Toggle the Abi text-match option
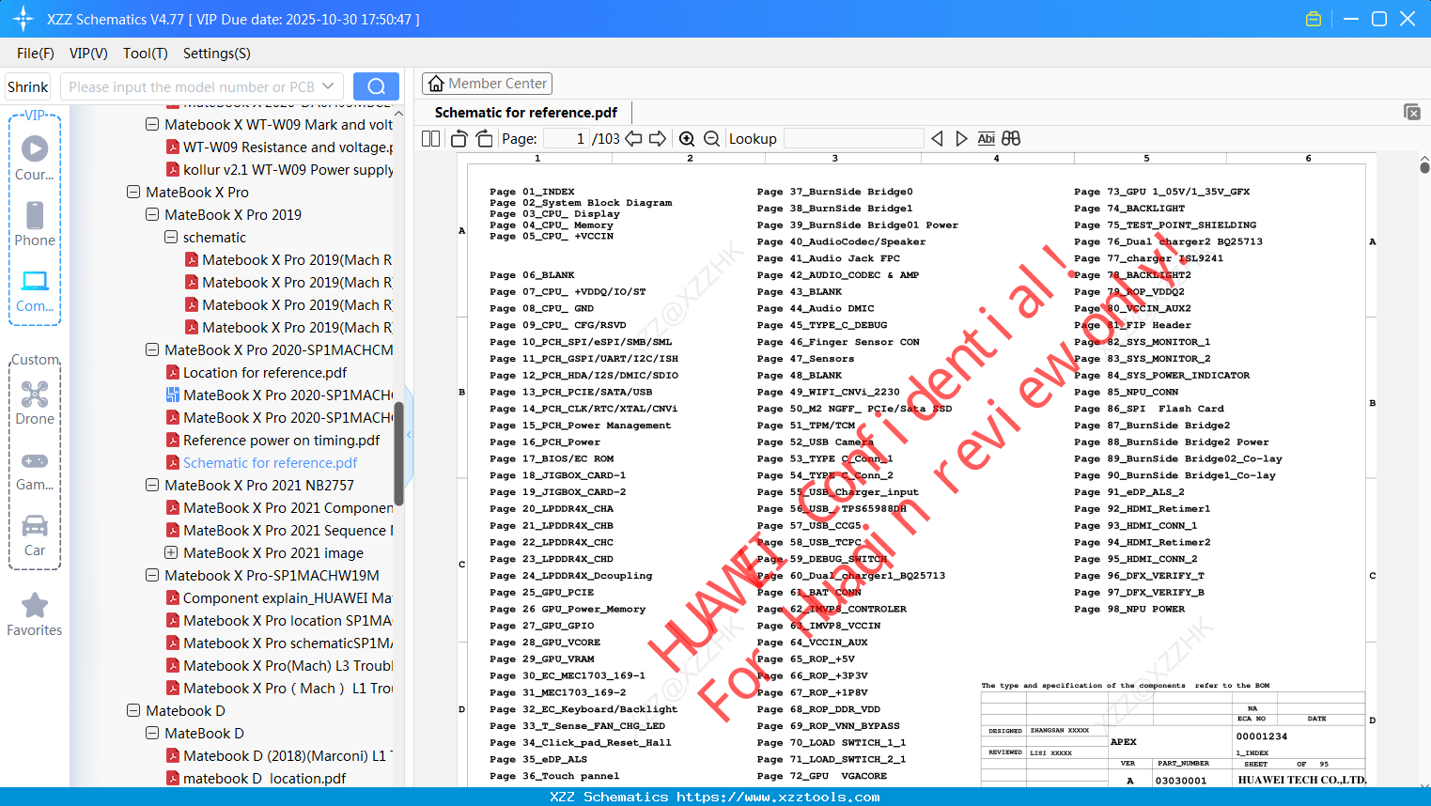The height and width of the screenshot is (806, 1431). tap(986, 138)
